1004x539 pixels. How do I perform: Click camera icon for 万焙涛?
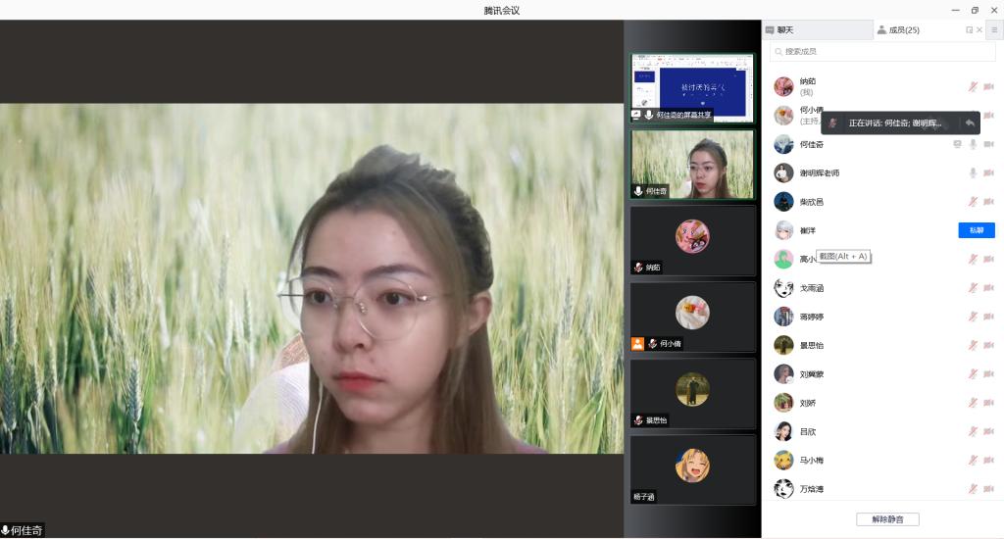click(988, 488)
